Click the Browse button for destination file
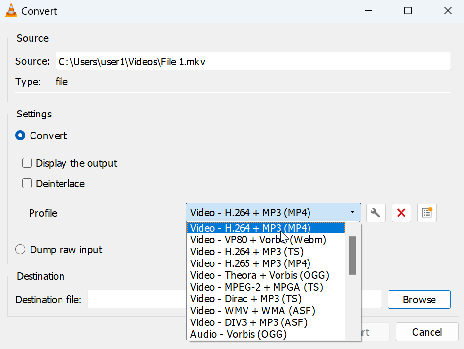This screenshot has width=464, height=349. tap(419, 299)
